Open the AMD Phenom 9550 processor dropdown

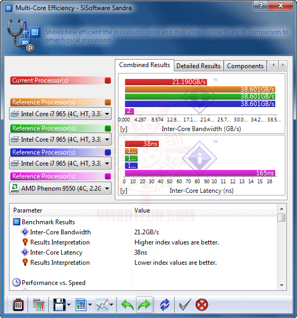(x=60, y=189)
